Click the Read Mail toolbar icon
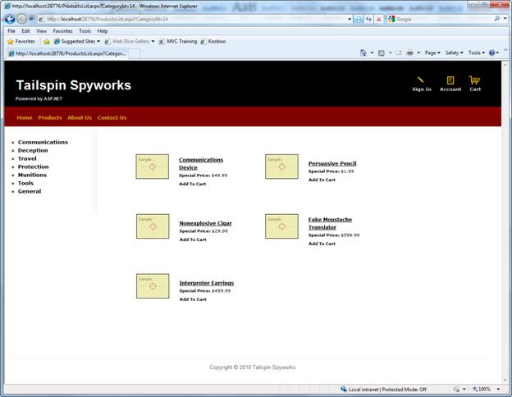 (x=399, y=52)
